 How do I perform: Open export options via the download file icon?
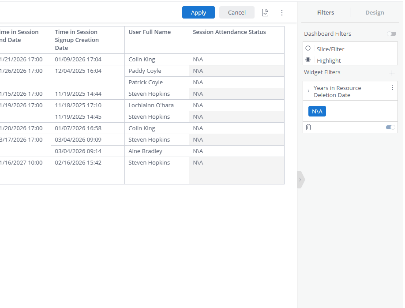[x=265, y=12]
